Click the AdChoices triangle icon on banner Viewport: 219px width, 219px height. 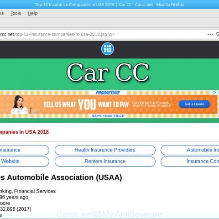coord(214,93)
